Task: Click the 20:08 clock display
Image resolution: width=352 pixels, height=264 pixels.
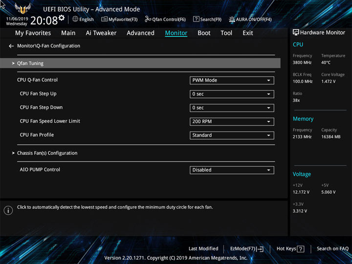Action: [x=44, y=21]
